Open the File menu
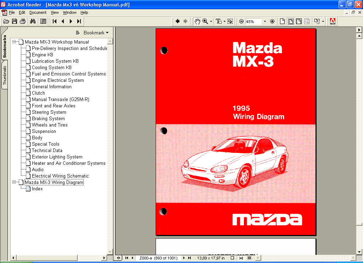 pos(12,12)
